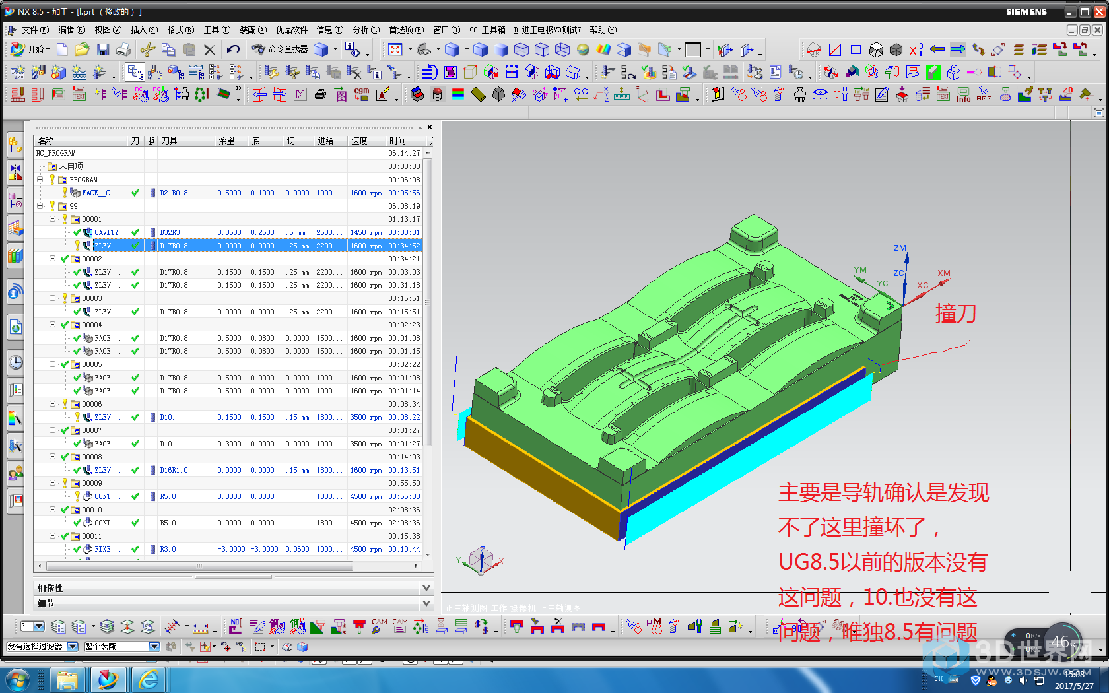Click the Fit view icon
The width and height of the screenshot is (1109, 693).
point(395,49)
